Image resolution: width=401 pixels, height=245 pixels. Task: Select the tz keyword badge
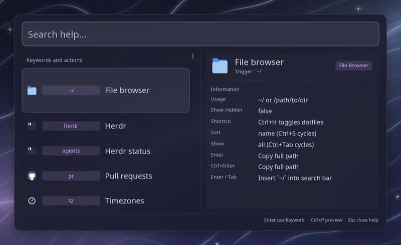pos(71,201)
